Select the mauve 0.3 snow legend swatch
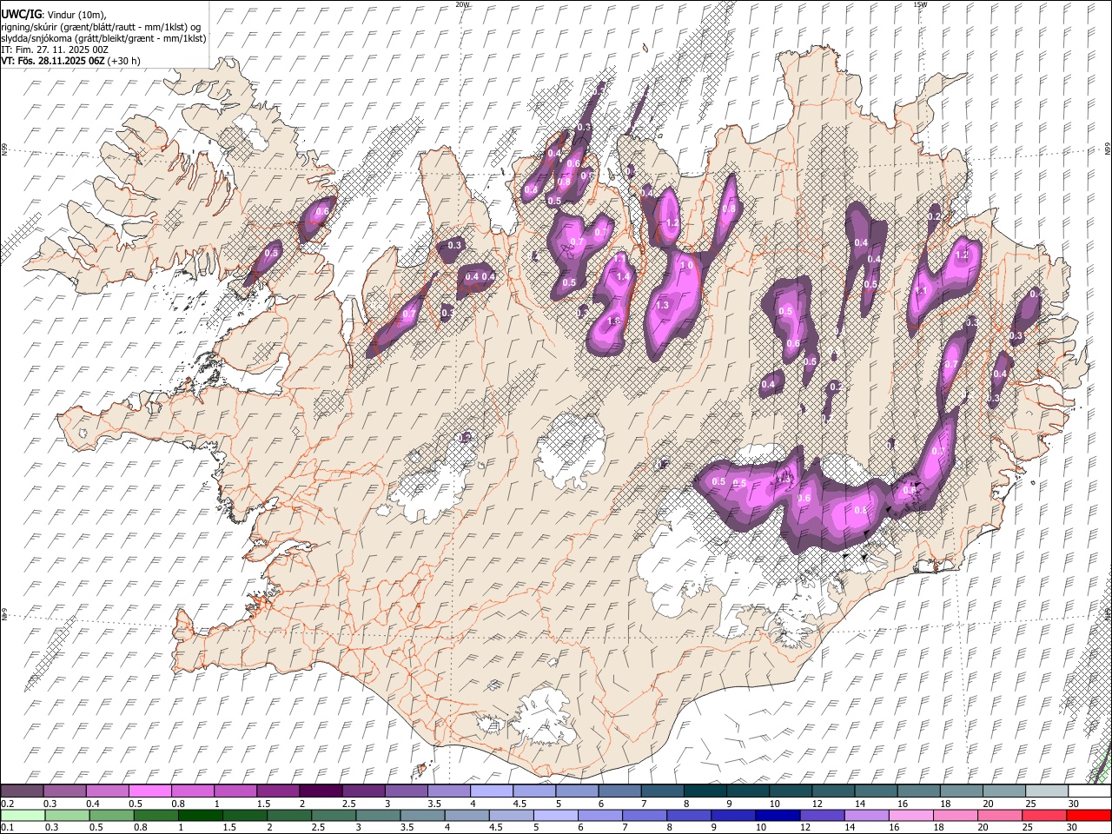This screenshot has width=1112, height=834. pyautogui.click(x=65, y=791)
